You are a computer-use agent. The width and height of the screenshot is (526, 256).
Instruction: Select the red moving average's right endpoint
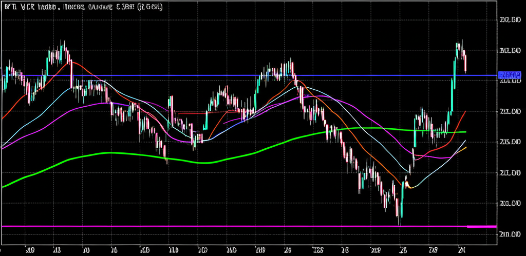[x=465, y=111]
